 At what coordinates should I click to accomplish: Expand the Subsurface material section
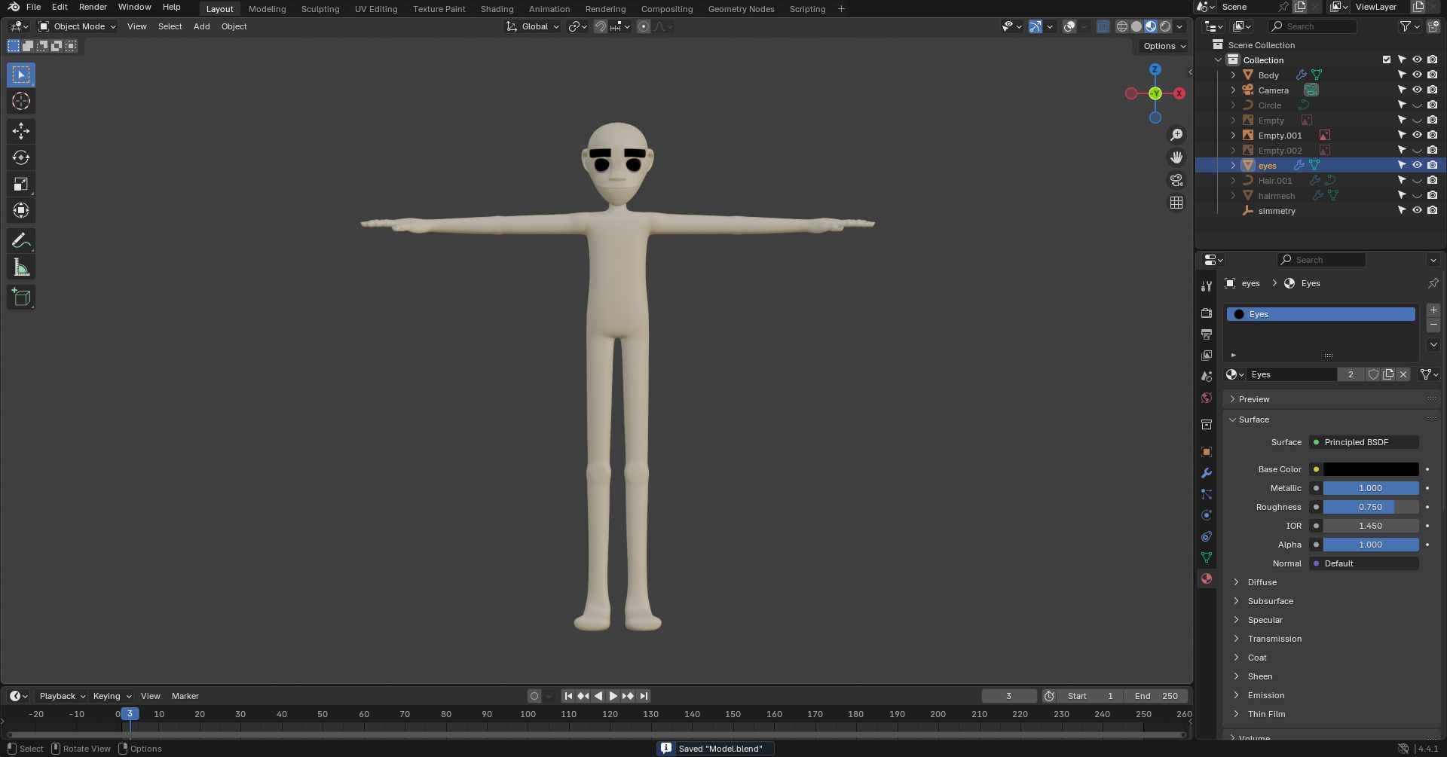tap(1270, 601)
